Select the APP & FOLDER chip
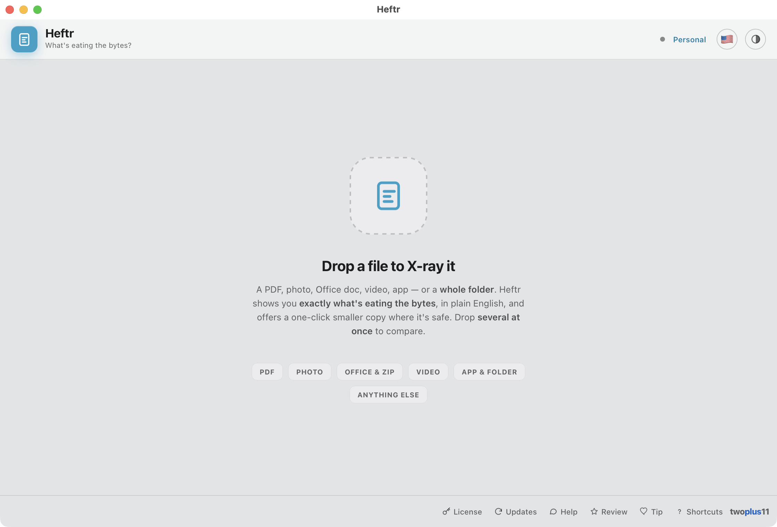The width and height of the screenshot is (777, 527). 489,372
